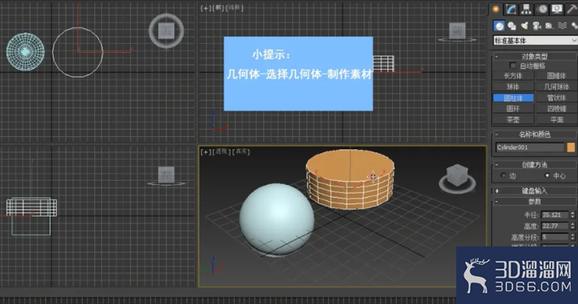This screenshot has width=578, height=304.
Task: Click the 球体 object button
Action: tap(513, 87)
